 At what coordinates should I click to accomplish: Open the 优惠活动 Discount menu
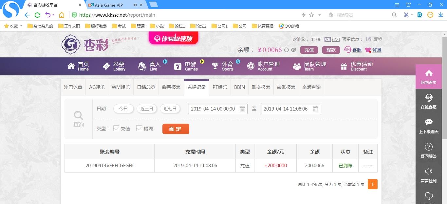[357, 66]
